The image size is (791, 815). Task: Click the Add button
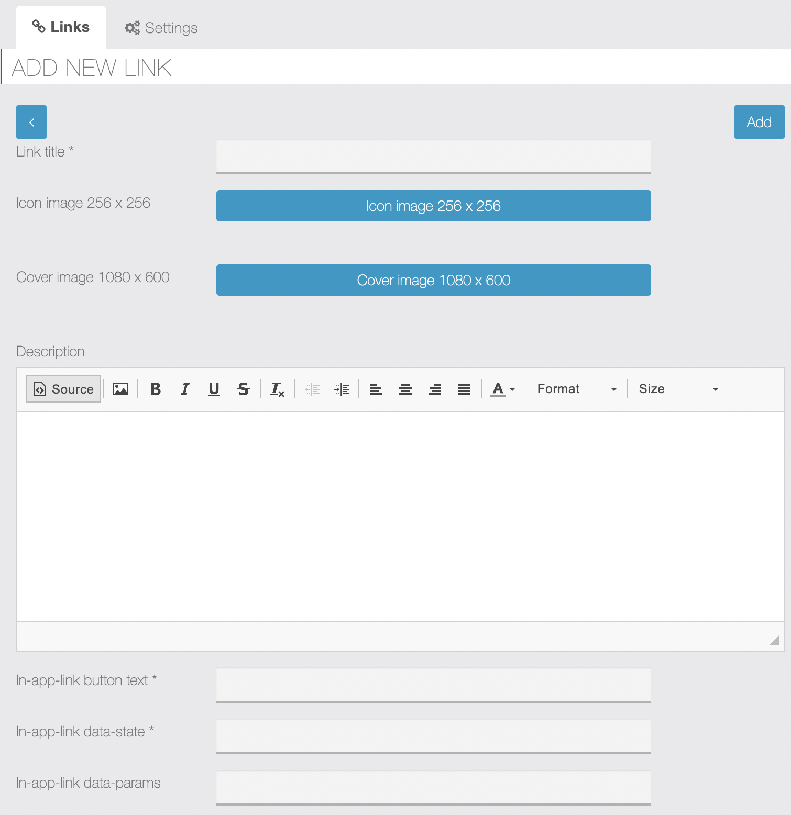[x=759, y=122]
